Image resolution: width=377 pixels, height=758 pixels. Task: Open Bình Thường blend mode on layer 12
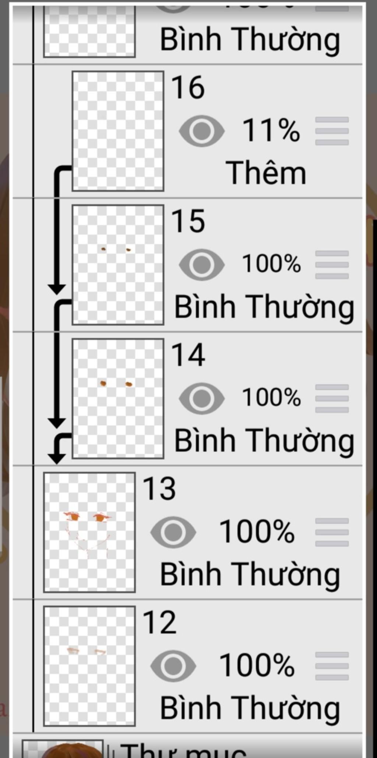coord(250,708)
